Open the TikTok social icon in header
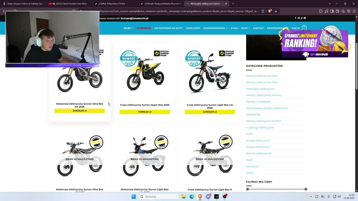 302,18
